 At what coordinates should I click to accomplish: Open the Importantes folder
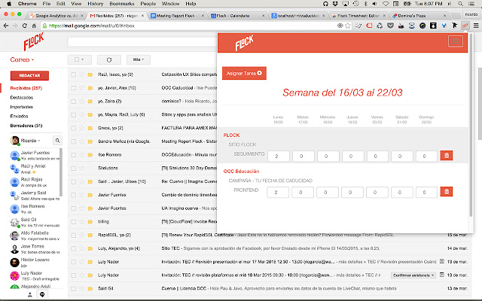(22, 107)
